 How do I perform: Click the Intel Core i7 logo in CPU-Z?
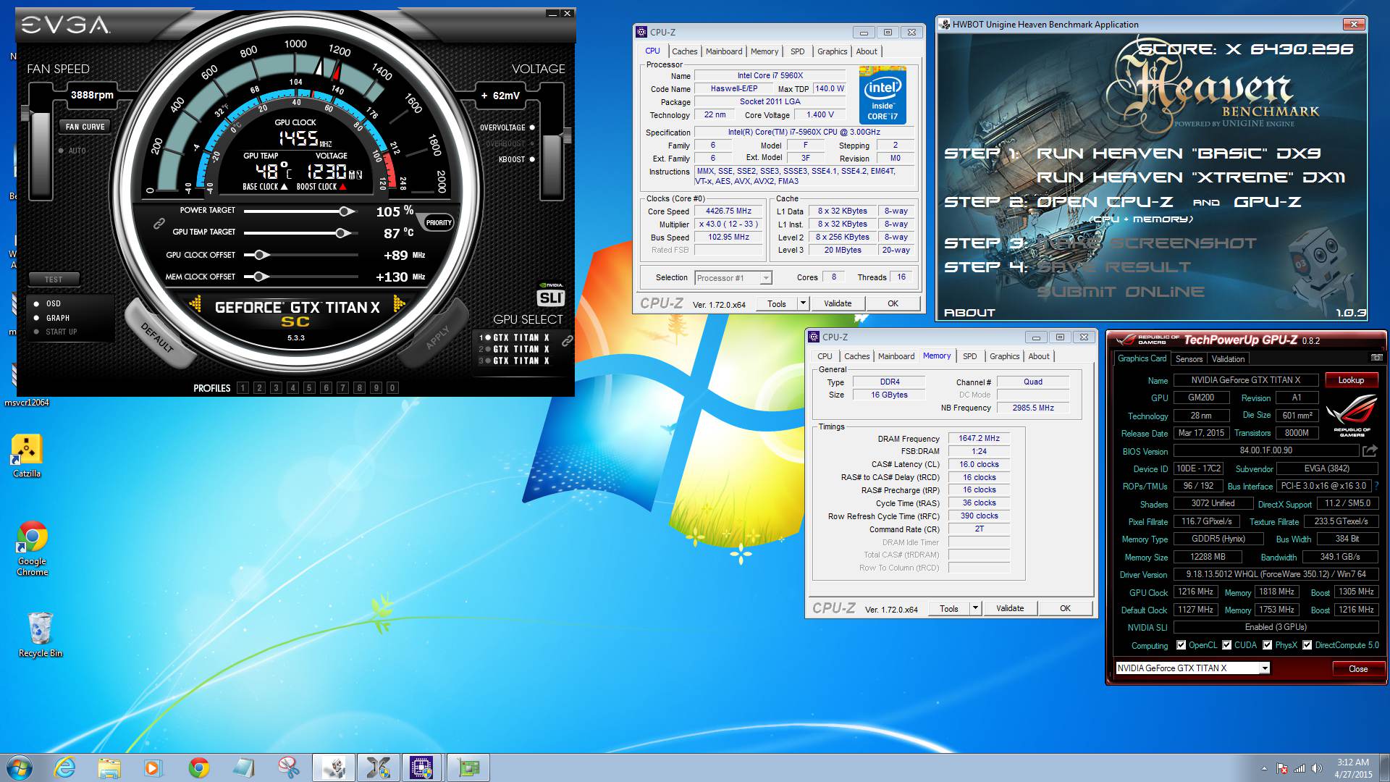pos(883,95)
